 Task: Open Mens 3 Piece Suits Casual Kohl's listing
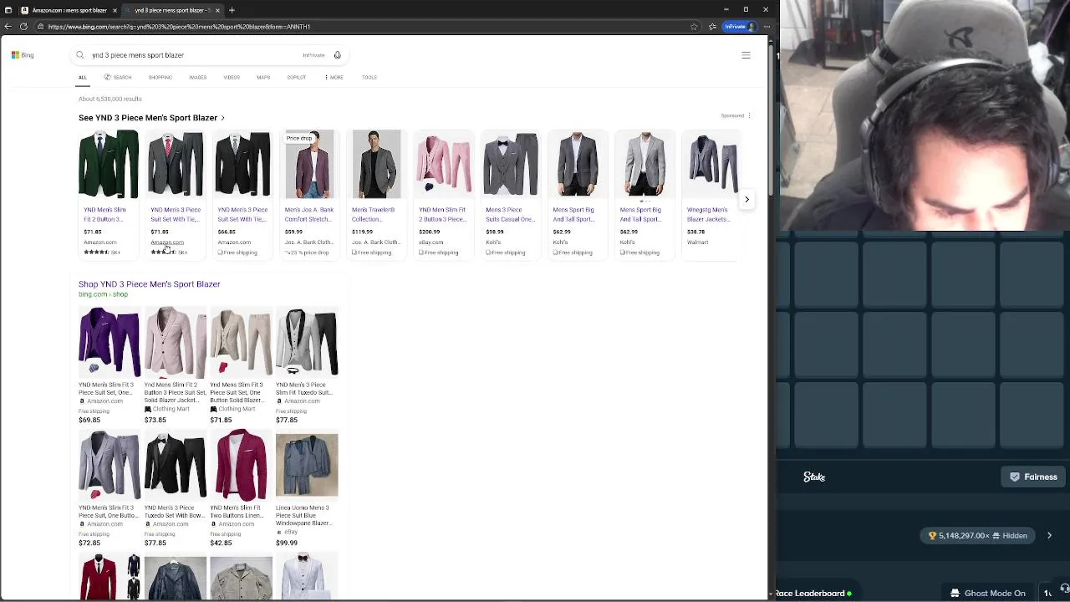point(510,215)
